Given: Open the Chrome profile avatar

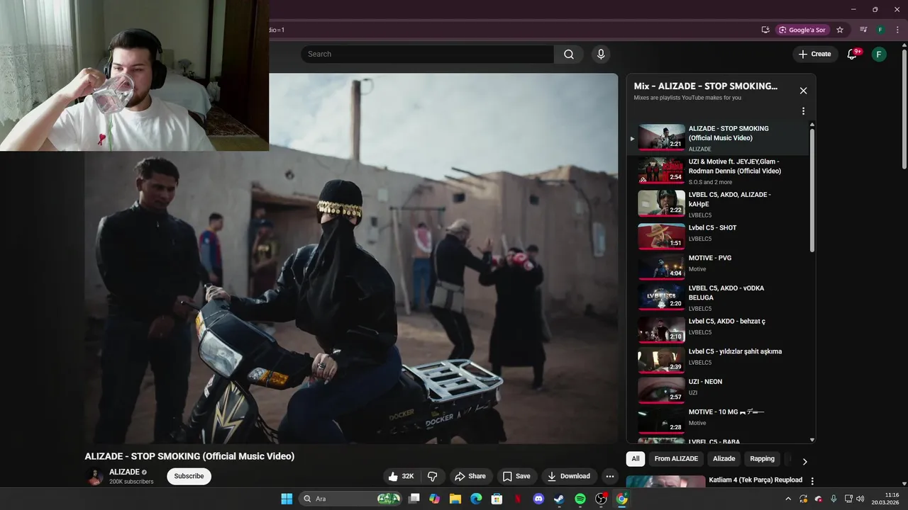Looking at the screenshot, I should pyautogui.click(x=880, y=30).
